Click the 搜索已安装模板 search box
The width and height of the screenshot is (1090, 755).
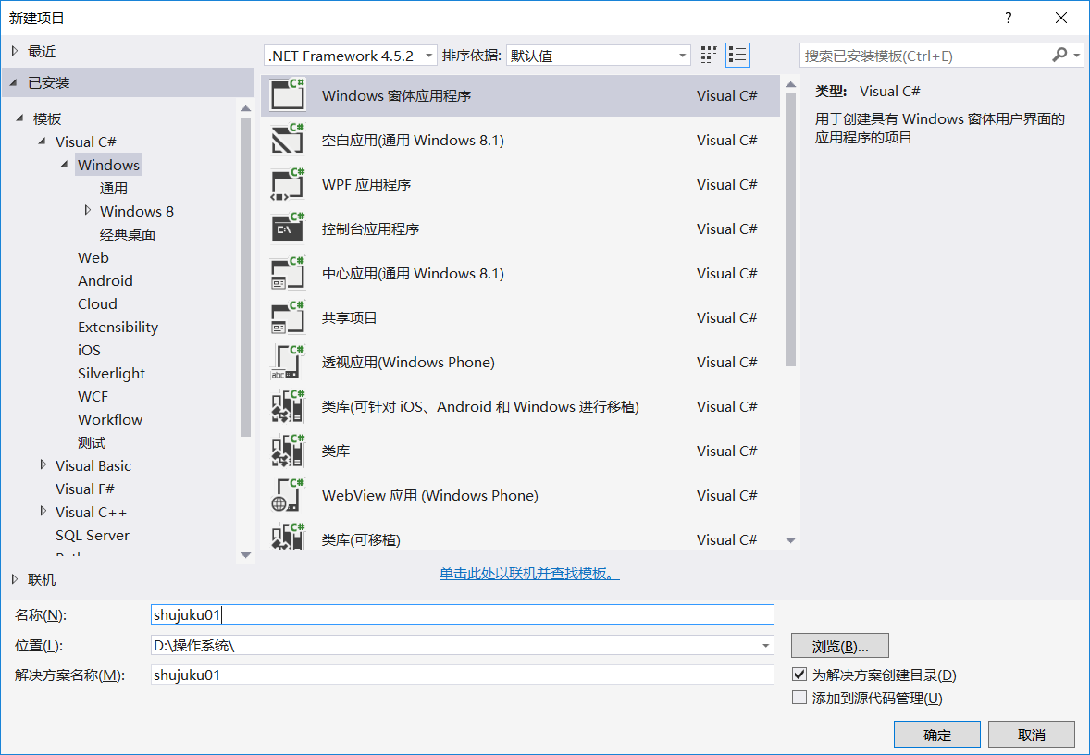(x=926, y=56)
